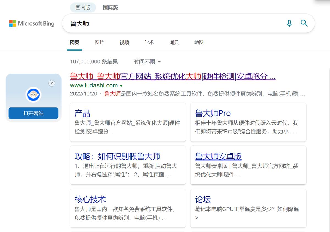Image resolution: width=330 pixels, height=232 pixels.
Task: Switch to the 国际版 version
Action: (110, 8)
